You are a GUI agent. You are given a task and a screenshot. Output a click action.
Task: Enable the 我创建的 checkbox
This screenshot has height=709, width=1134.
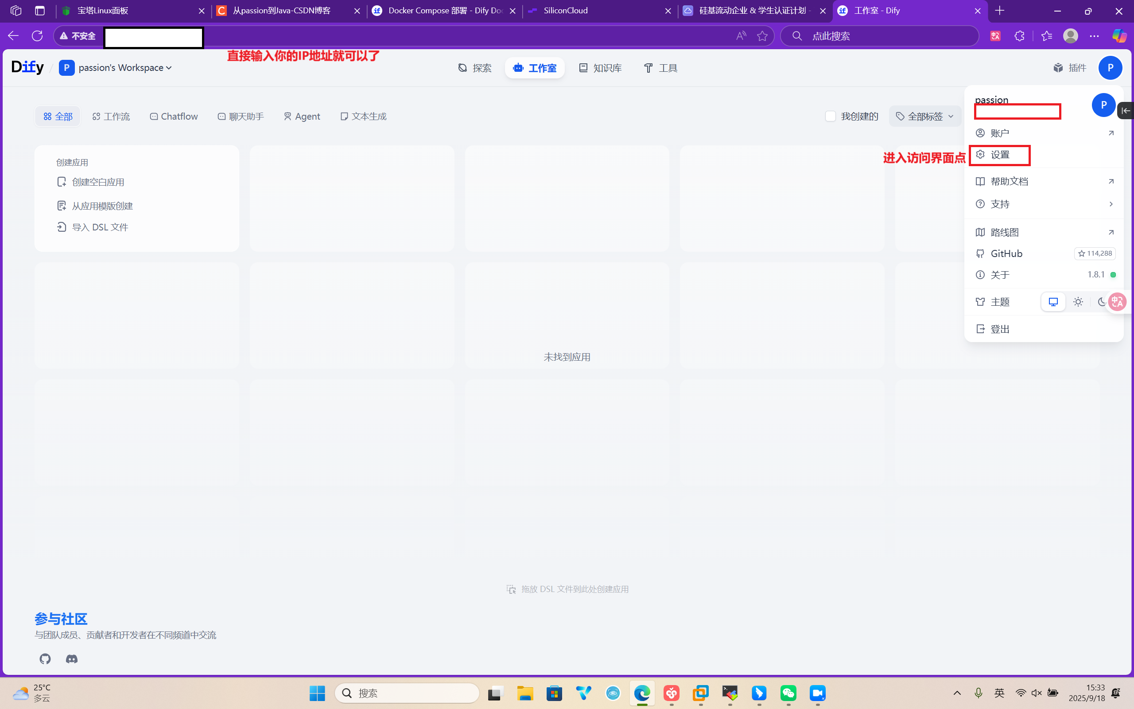(x=831, y=116)
